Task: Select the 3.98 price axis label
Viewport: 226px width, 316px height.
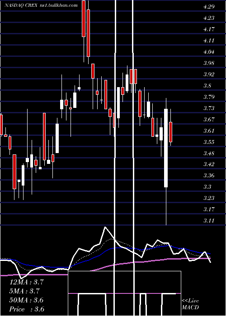Action: click(x=209, y=63)
